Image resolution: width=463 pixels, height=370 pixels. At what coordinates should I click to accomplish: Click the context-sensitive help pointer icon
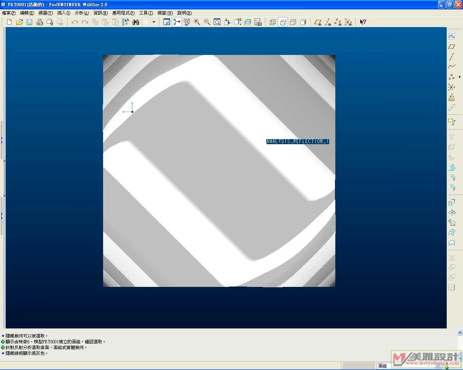(x=363, y=22)
